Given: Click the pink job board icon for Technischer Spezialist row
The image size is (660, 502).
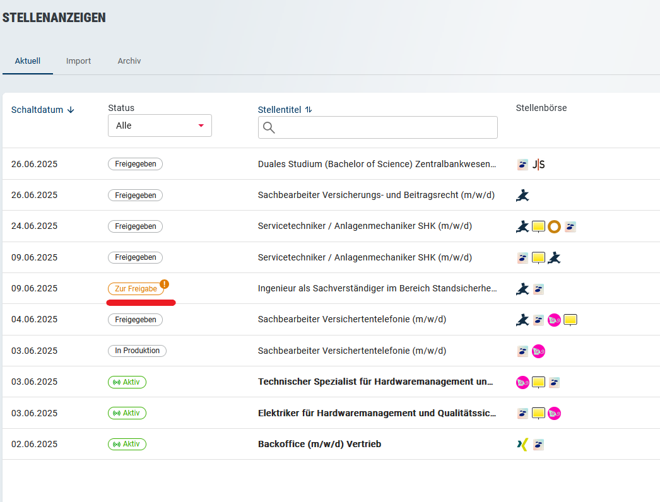Looking at the screenshot, I should coord(522,382).
